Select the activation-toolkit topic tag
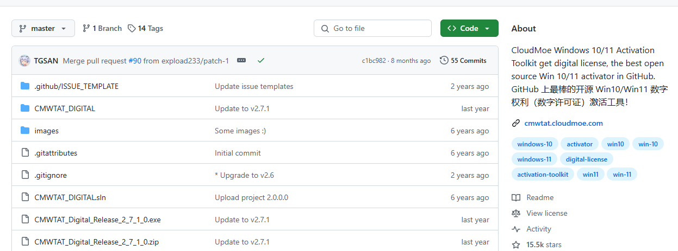 [x=543, y=174]
